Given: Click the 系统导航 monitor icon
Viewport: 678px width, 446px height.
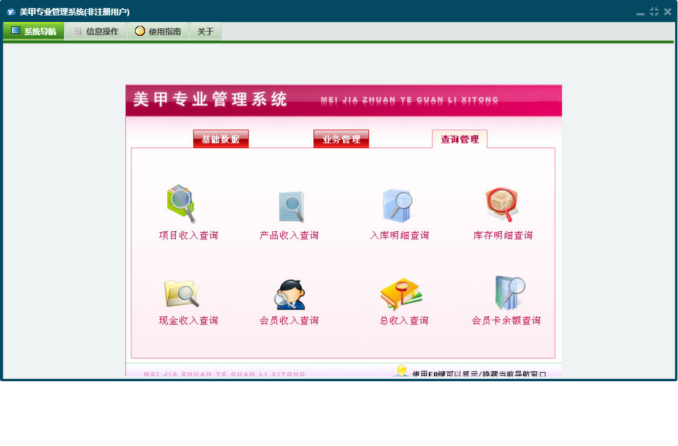Looking at the screenshot, I should click(x=15, y=31).
